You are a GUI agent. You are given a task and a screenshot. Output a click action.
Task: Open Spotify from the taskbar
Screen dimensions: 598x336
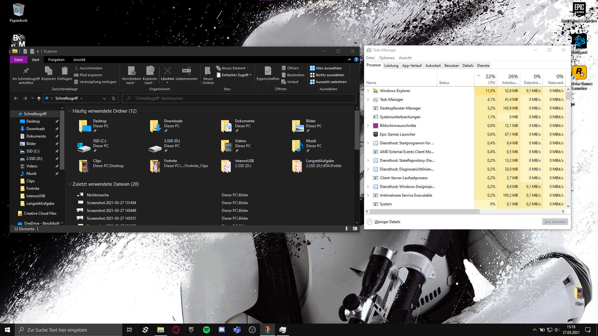point(206,330)
